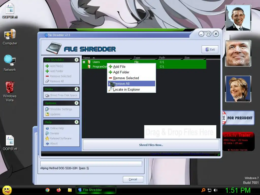Image resolution: width=260 pixels, height=195 pixels.
Task: Click the Drag & Drop Files Here area
Action: click(x=180, y=132)
